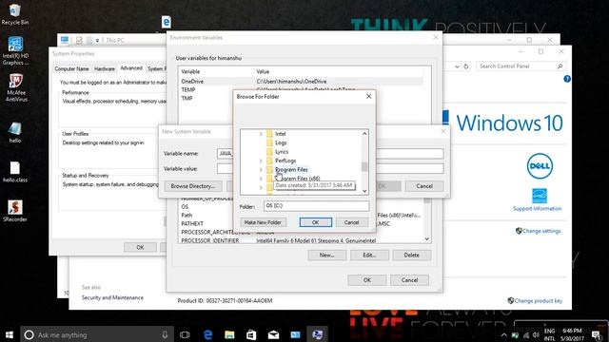Screen dimensions: 609x342
Task: Click Cancel in New System Variable dialog
Action: [424, 186]
